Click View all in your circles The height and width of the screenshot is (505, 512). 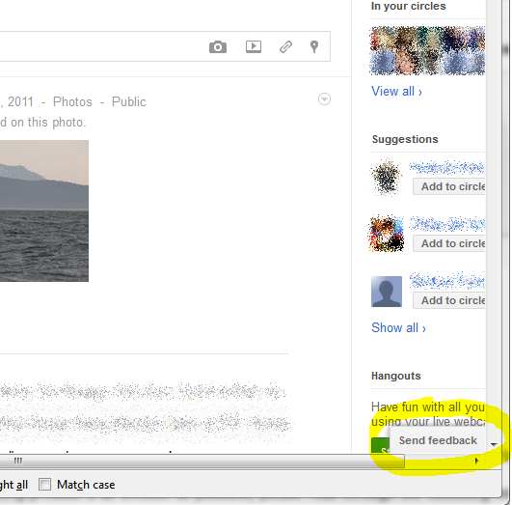(396, 92)
